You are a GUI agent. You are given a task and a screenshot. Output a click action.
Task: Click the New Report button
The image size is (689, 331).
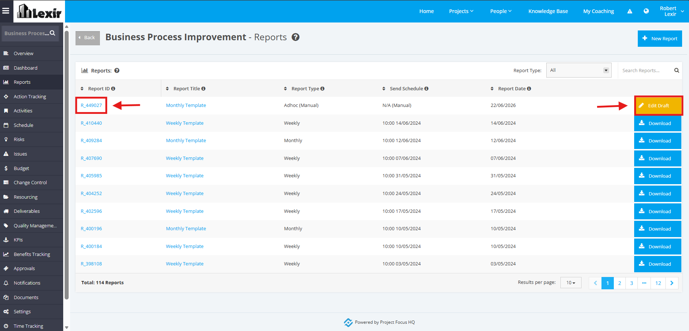click(660, 38)
